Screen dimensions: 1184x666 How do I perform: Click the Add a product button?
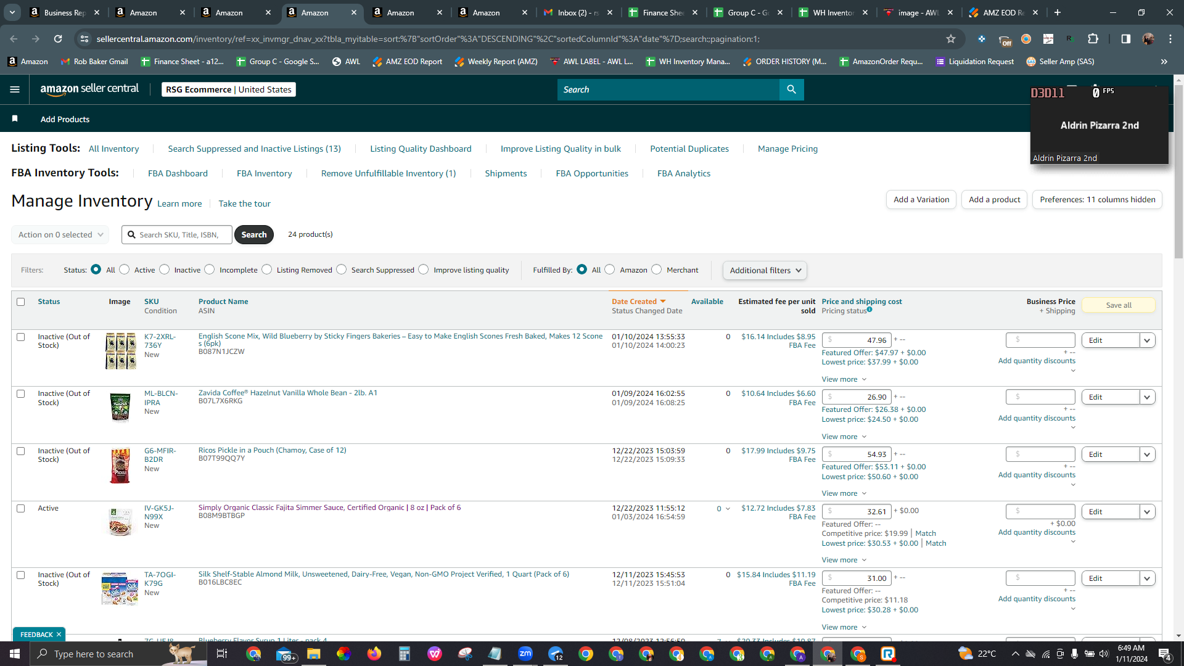pos(994,199)
